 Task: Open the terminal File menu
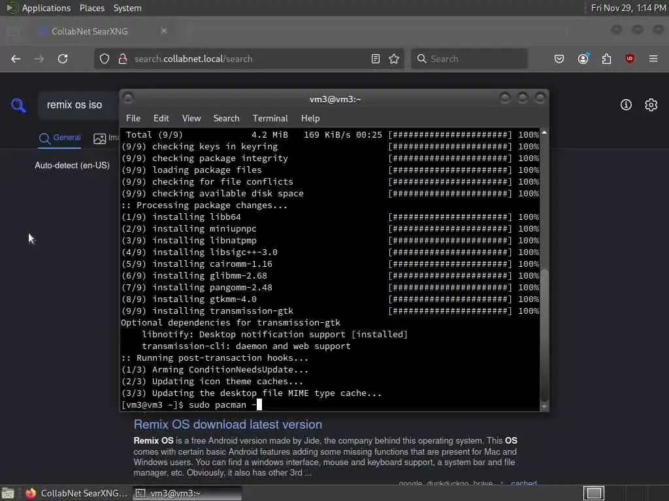pyautogui.click(x=133, y=119)
